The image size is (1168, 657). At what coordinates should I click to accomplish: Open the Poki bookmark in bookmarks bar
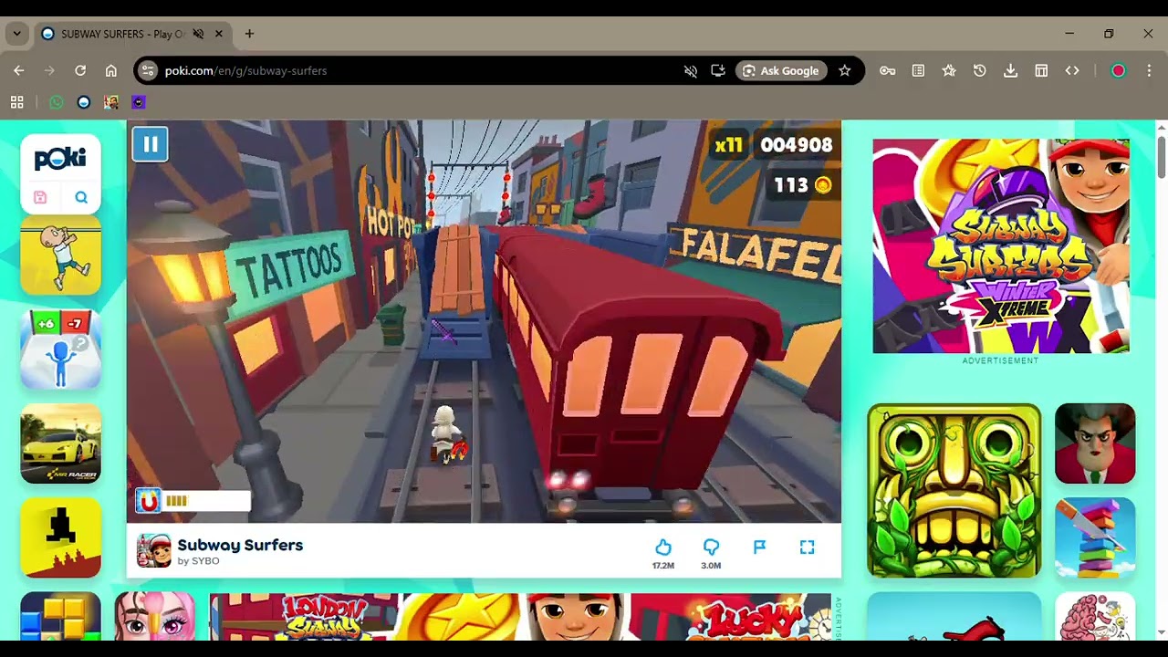pyautogui.click(x=84, y=102)
